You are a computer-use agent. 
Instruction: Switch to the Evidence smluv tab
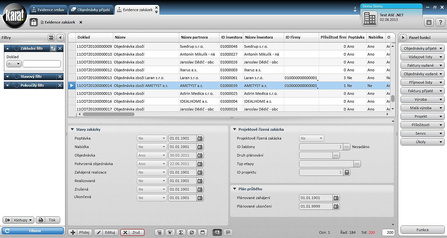[48, 10]
